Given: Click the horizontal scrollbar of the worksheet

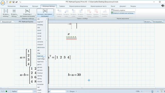Looking at the screenshot, I should click(82, 88).
